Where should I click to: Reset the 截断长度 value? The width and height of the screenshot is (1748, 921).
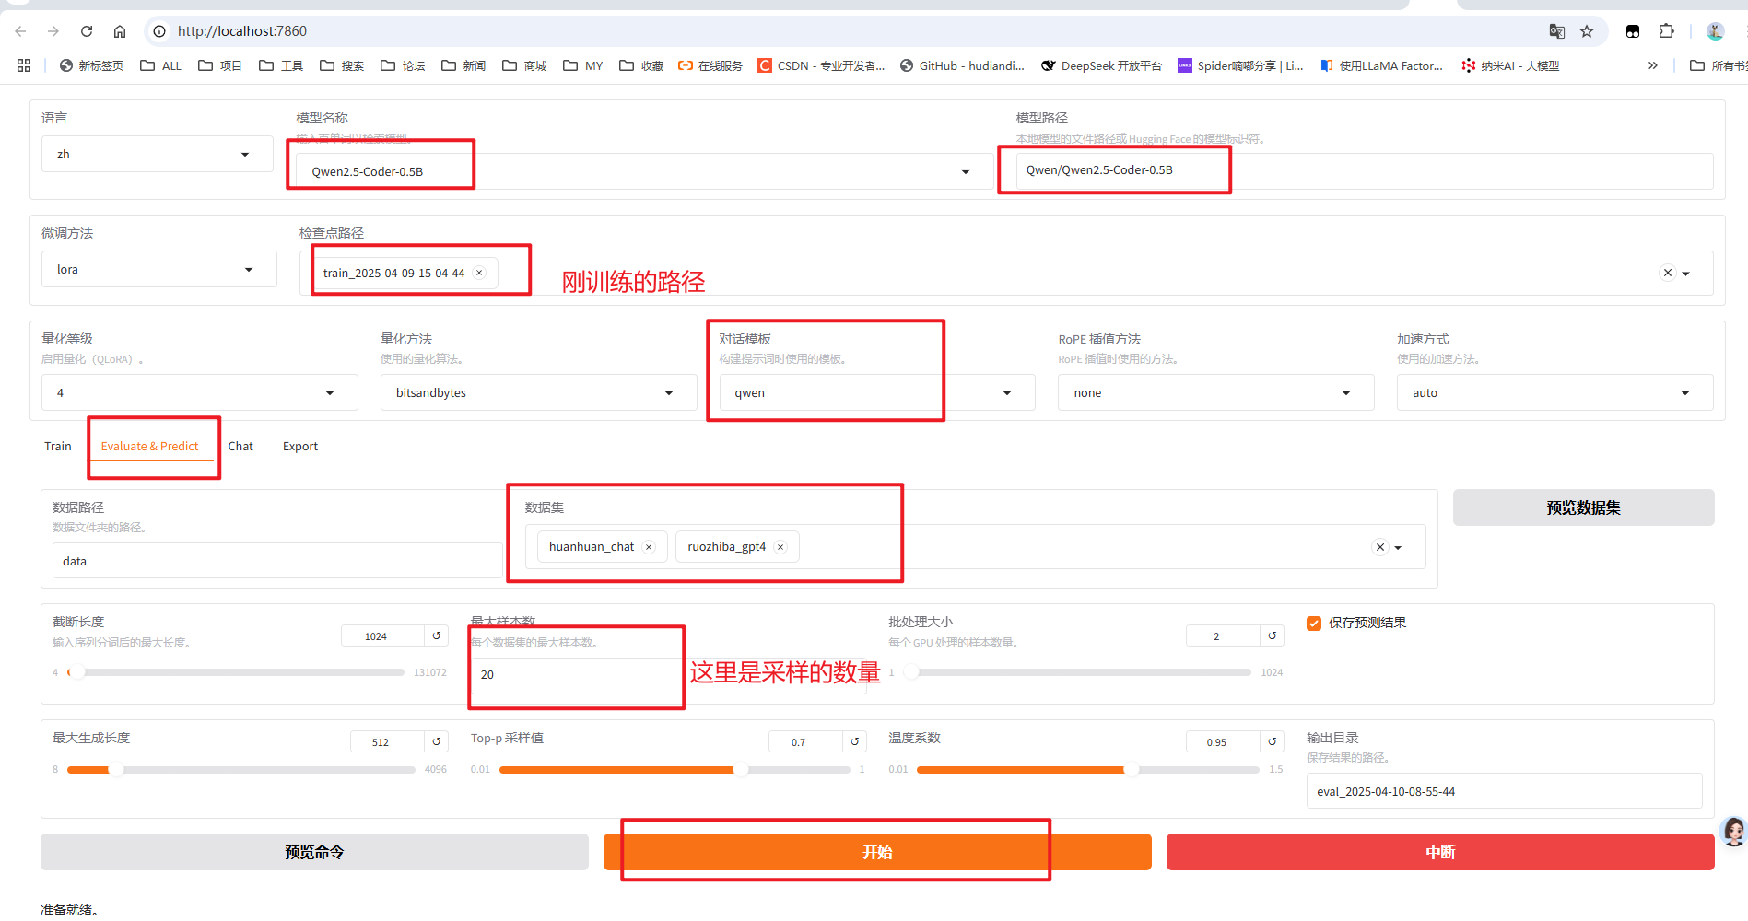(x=437, y=635)
